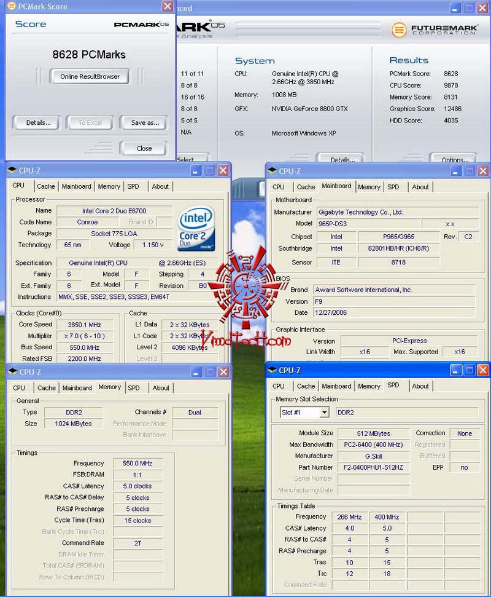
Task: Click CPU-Z icon in CPU window title bar
Action: (x=12, y=170)
